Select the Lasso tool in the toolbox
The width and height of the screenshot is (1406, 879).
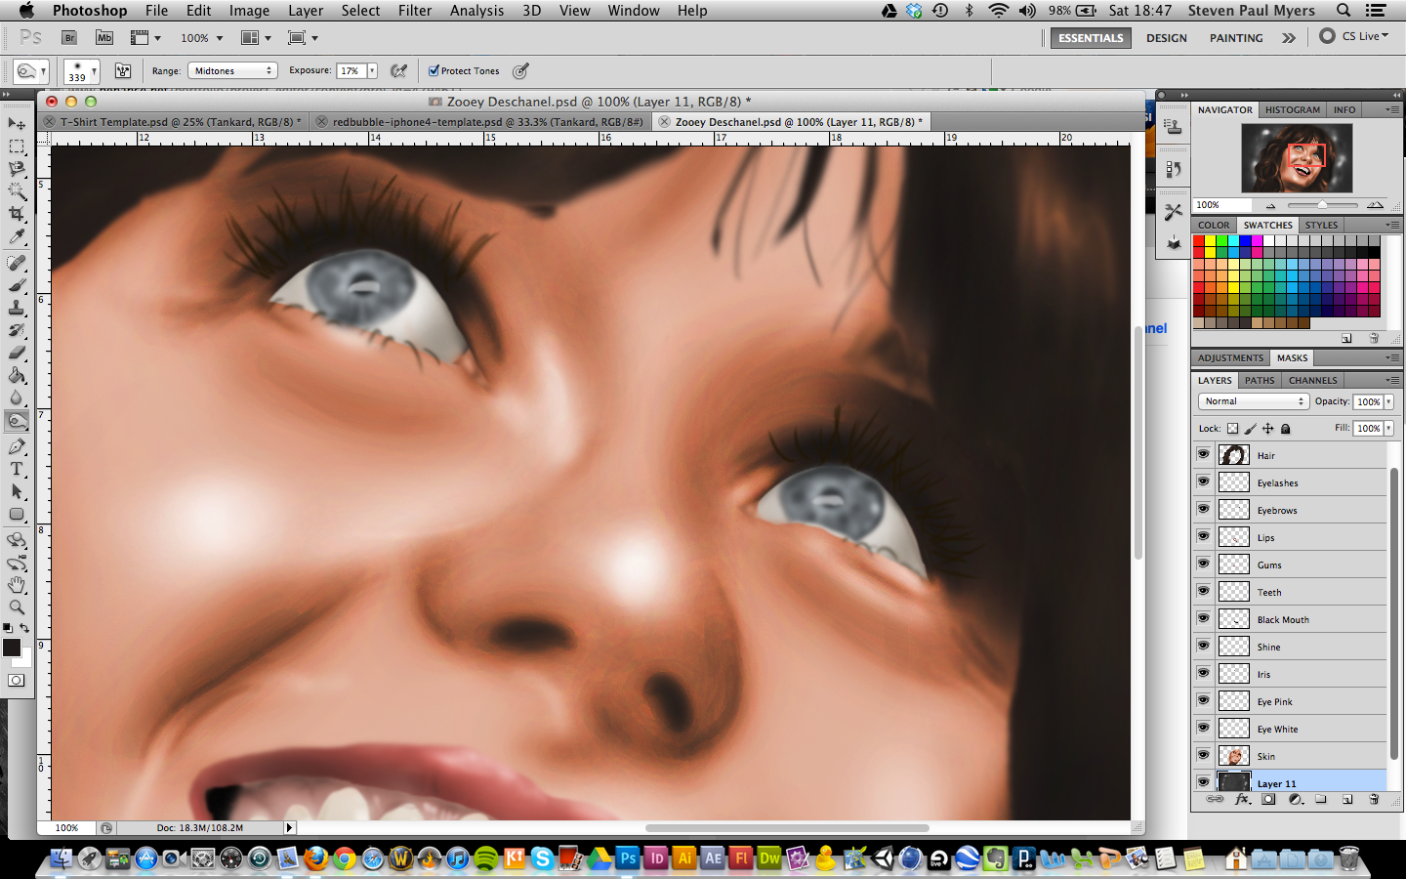(x=17, y=169)
